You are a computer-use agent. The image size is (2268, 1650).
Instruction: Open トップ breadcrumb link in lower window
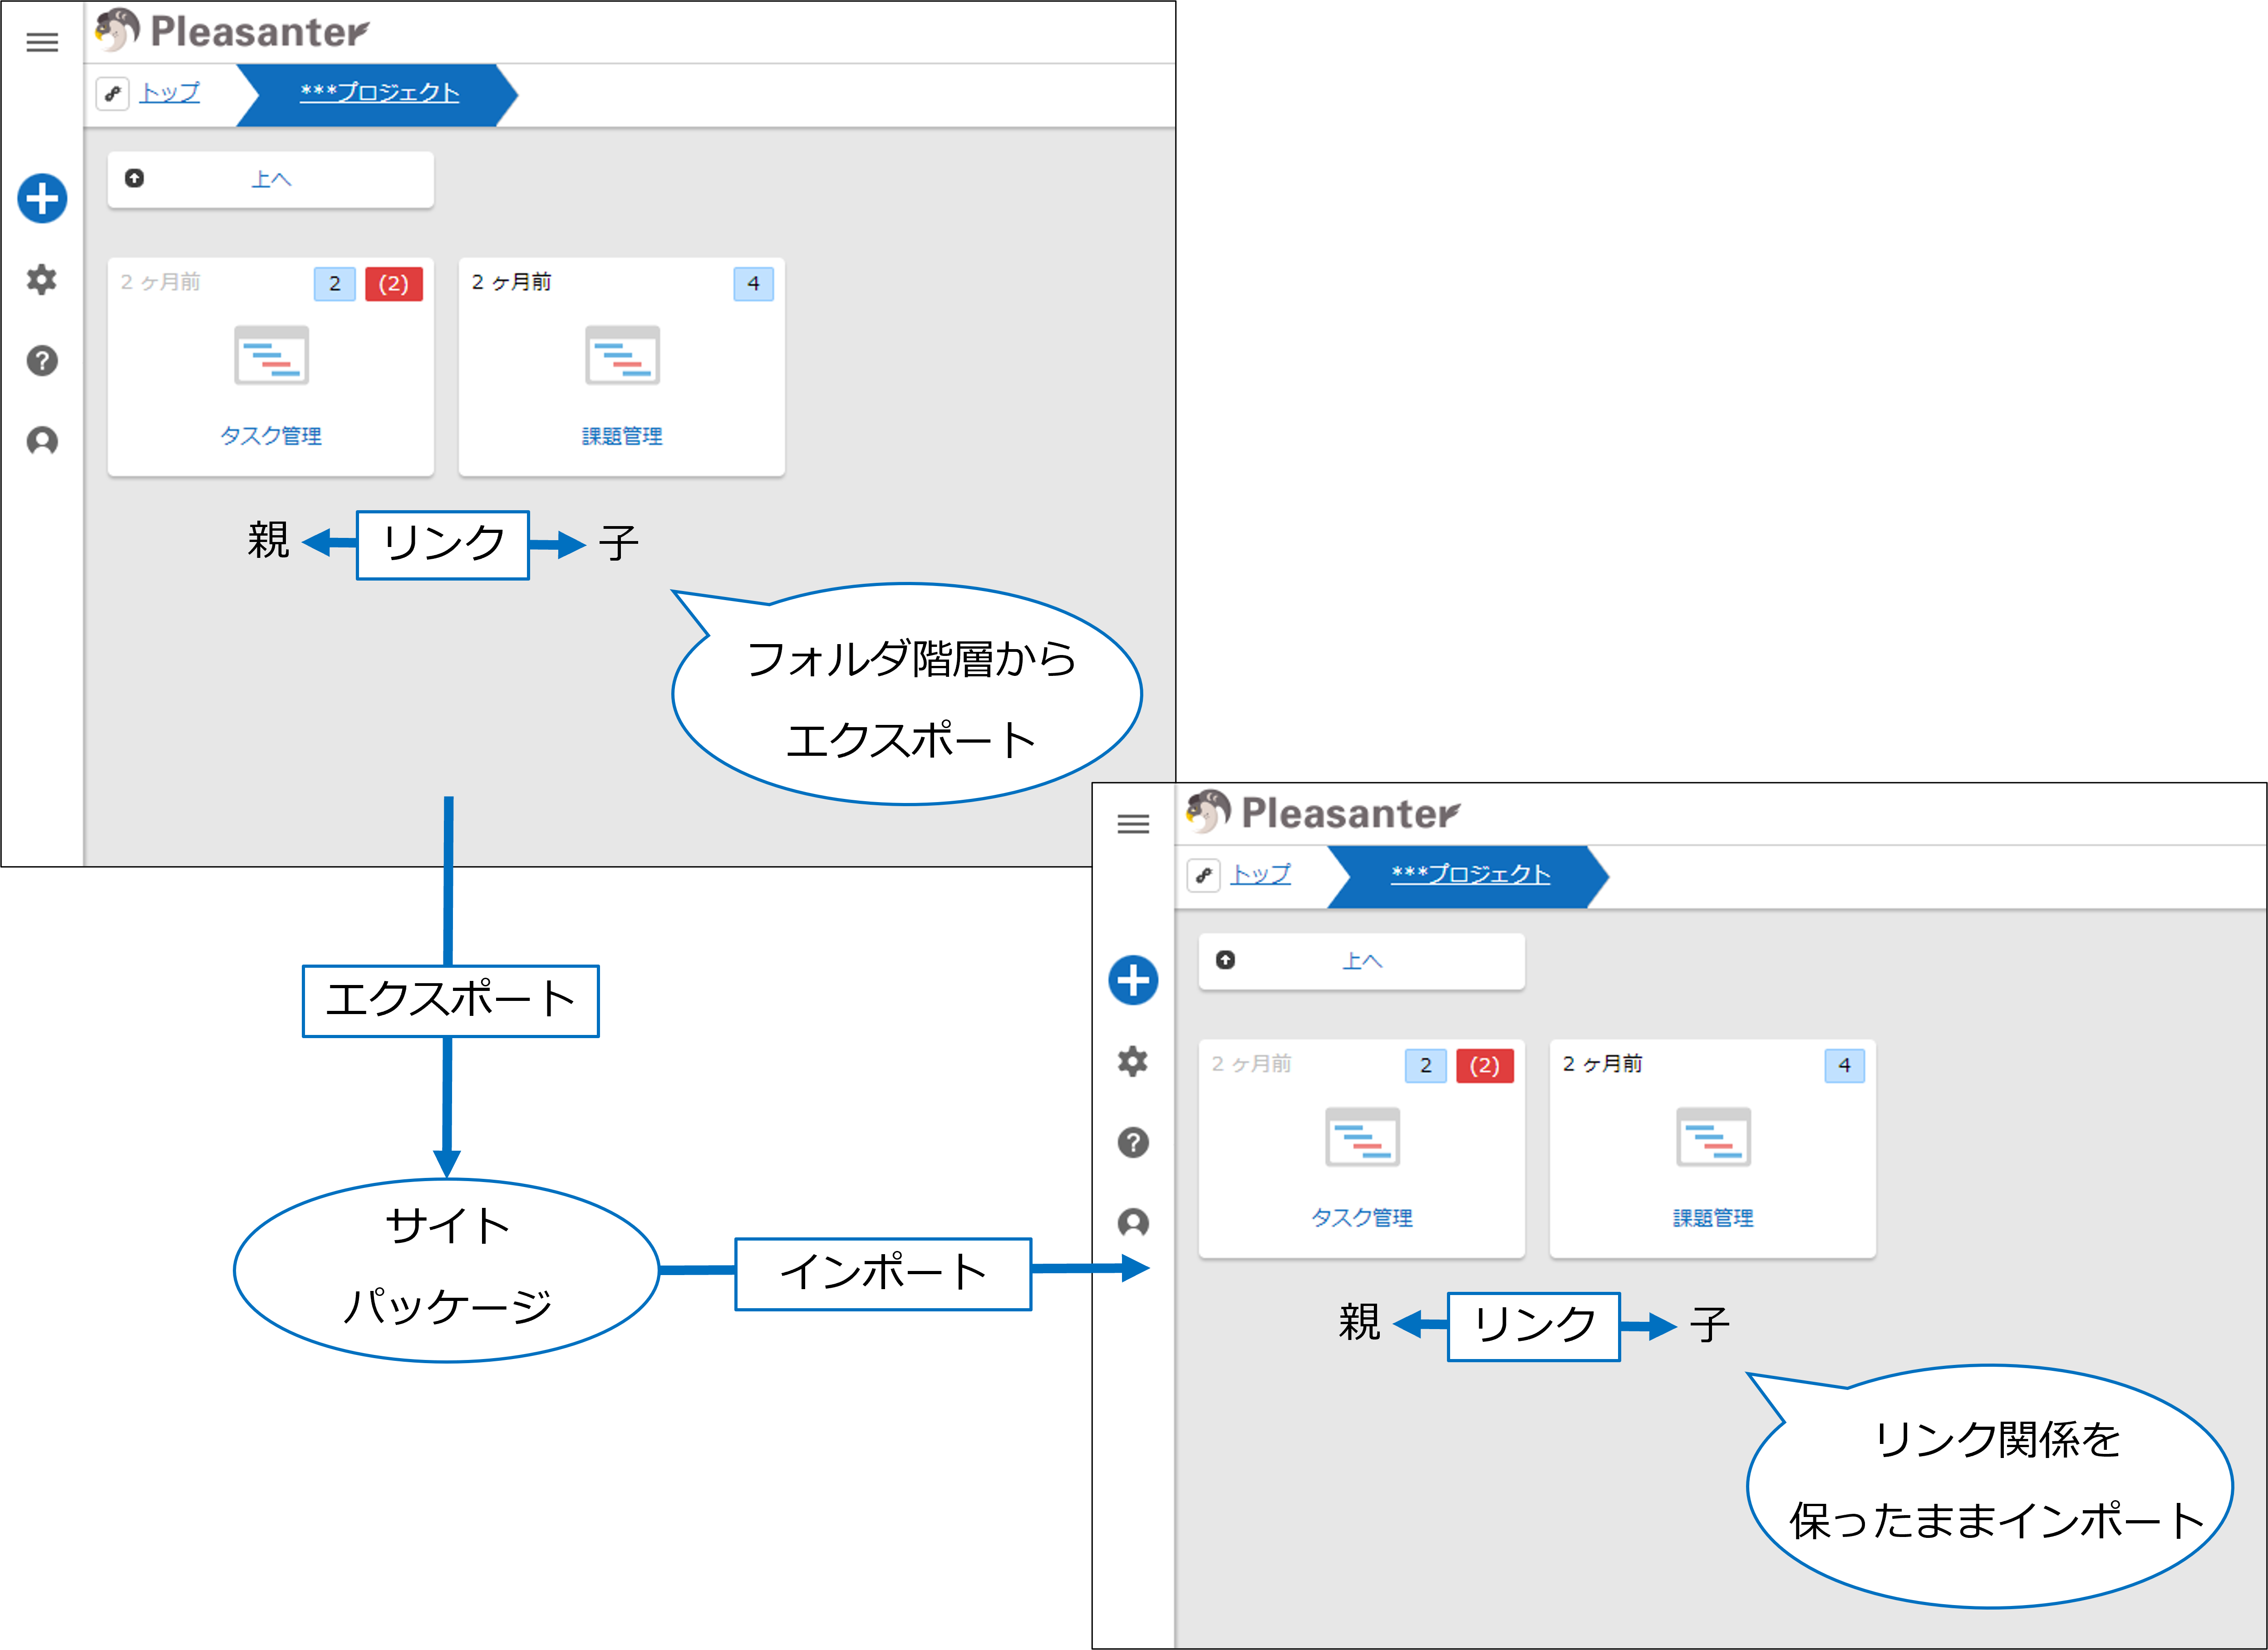tap(1261, 875)
